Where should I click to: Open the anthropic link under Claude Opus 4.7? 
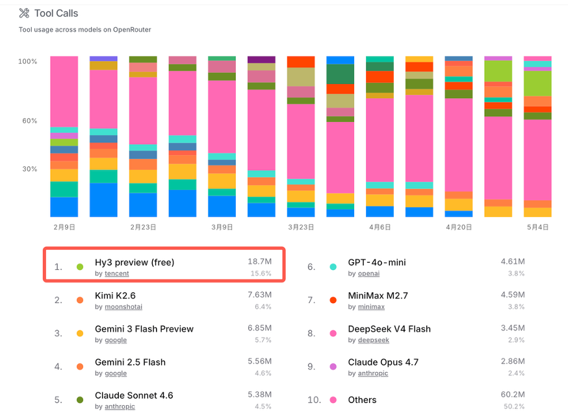[x=373, y=373]
